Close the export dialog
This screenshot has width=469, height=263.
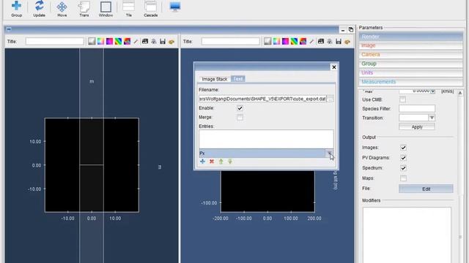click(334, 67)
